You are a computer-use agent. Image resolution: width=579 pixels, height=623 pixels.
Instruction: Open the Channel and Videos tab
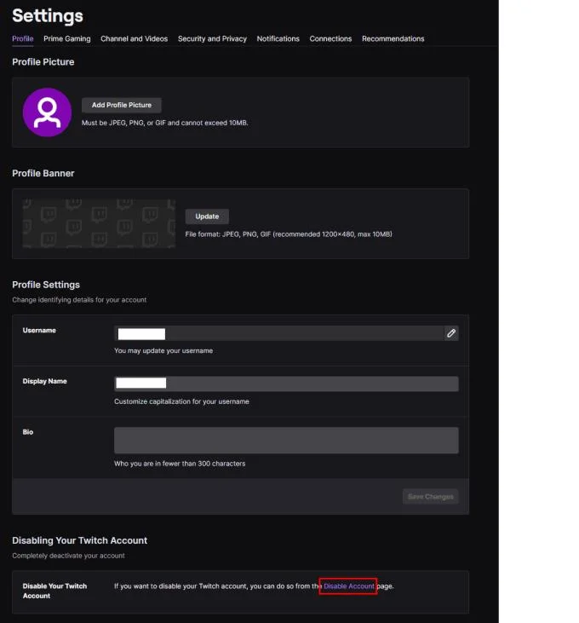click(135, 39)
